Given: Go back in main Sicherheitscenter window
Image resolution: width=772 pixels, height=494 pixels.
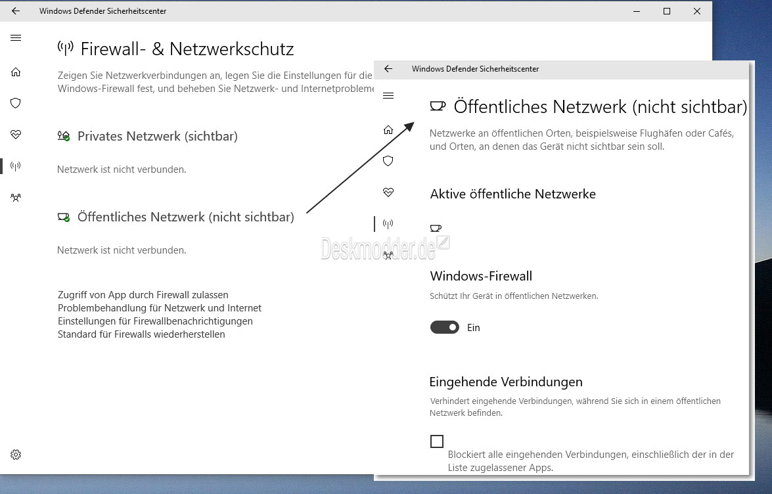Looking at the screenshot, I should tap(16, 11).
